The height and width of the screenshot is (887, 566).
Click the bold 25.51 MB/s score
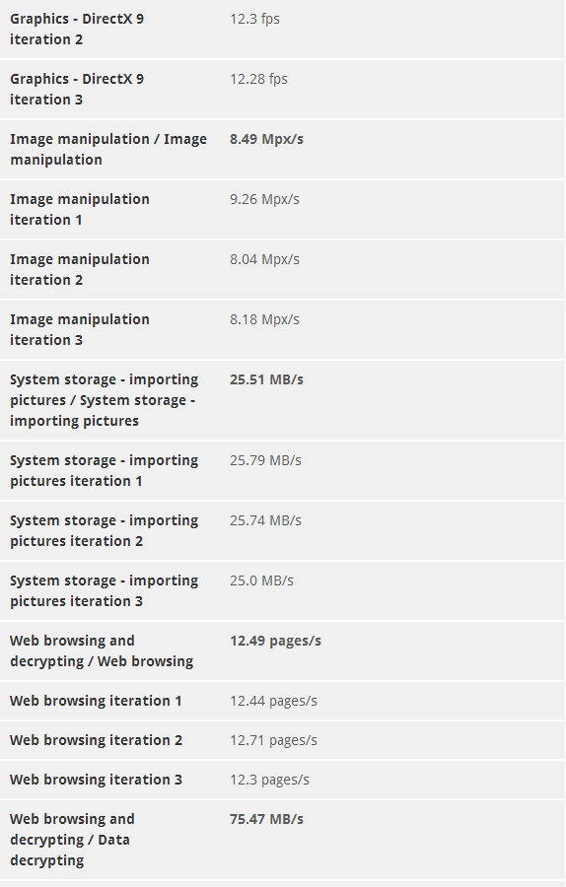(x=266, y=379)
